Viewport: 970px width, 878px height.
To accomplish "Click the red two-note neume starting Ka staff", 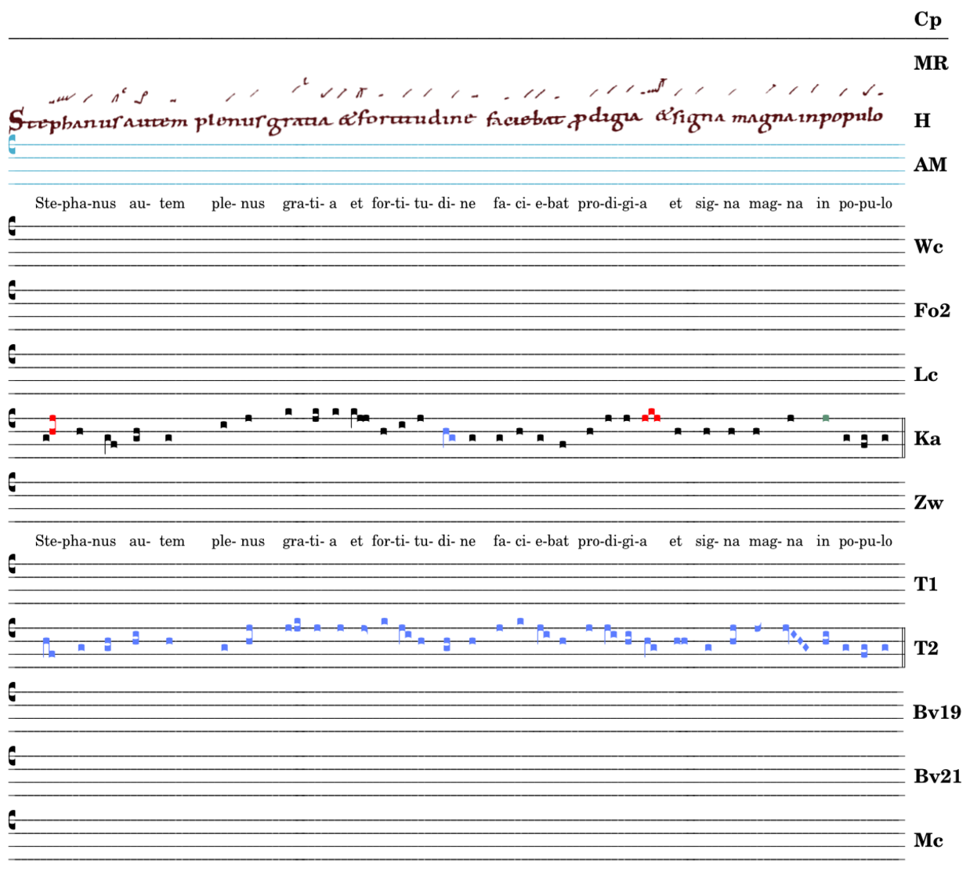I will [52, 424].
